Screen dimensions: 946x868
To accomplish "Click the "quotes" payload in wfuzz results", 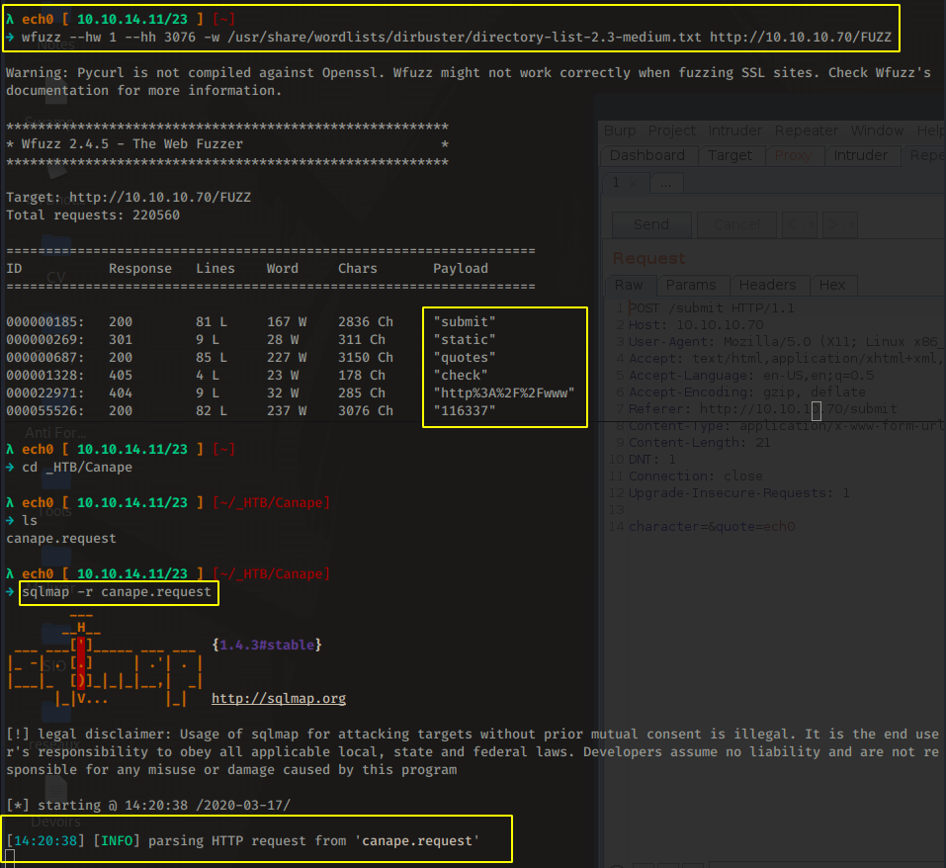I will pos(465,358).
